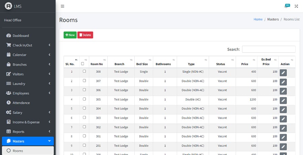This screenshot has width=303, height=155.
Task: Select the checkbox for room 304
Action: click(x=84, y=108)
